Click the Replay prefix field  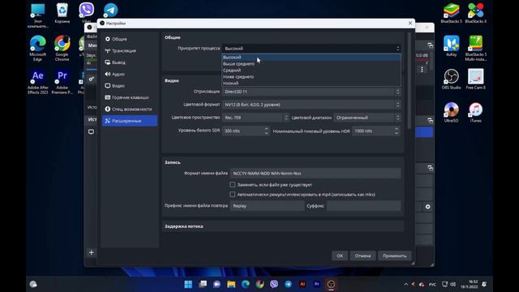pos(267,206)
